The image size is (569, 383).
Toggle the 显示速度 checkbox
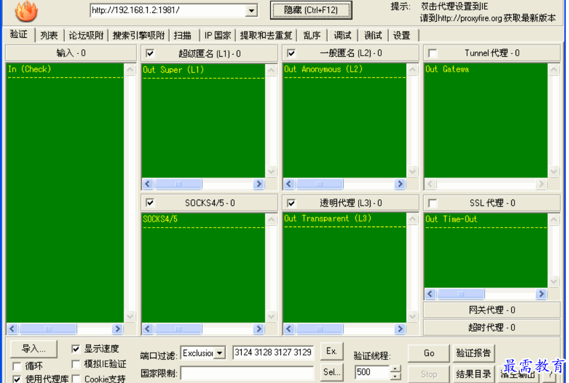(x=76, y=349)
